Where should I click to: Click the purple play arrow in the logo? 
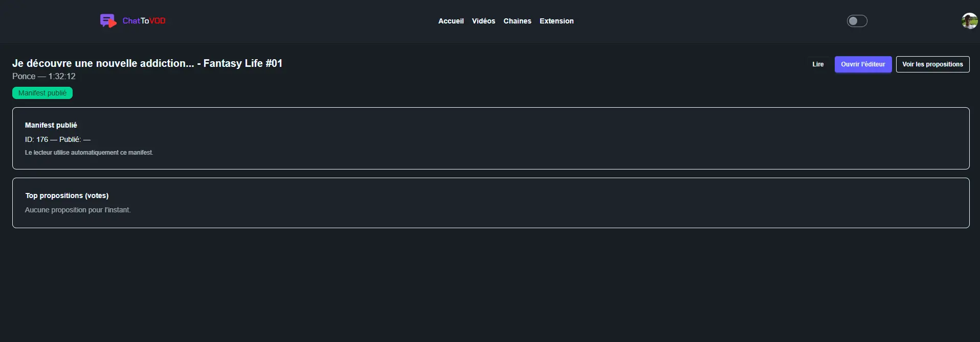113,23
